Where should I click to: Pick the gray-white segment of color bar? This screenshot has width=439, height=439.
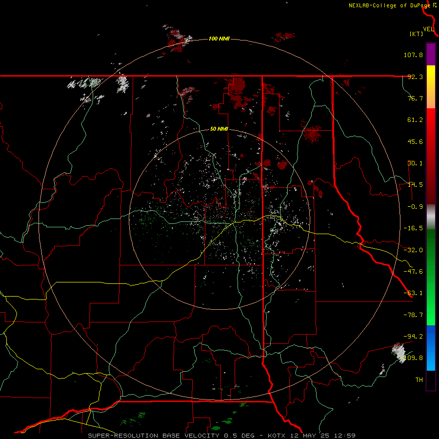pyautogui.click(x=431, y=216)
